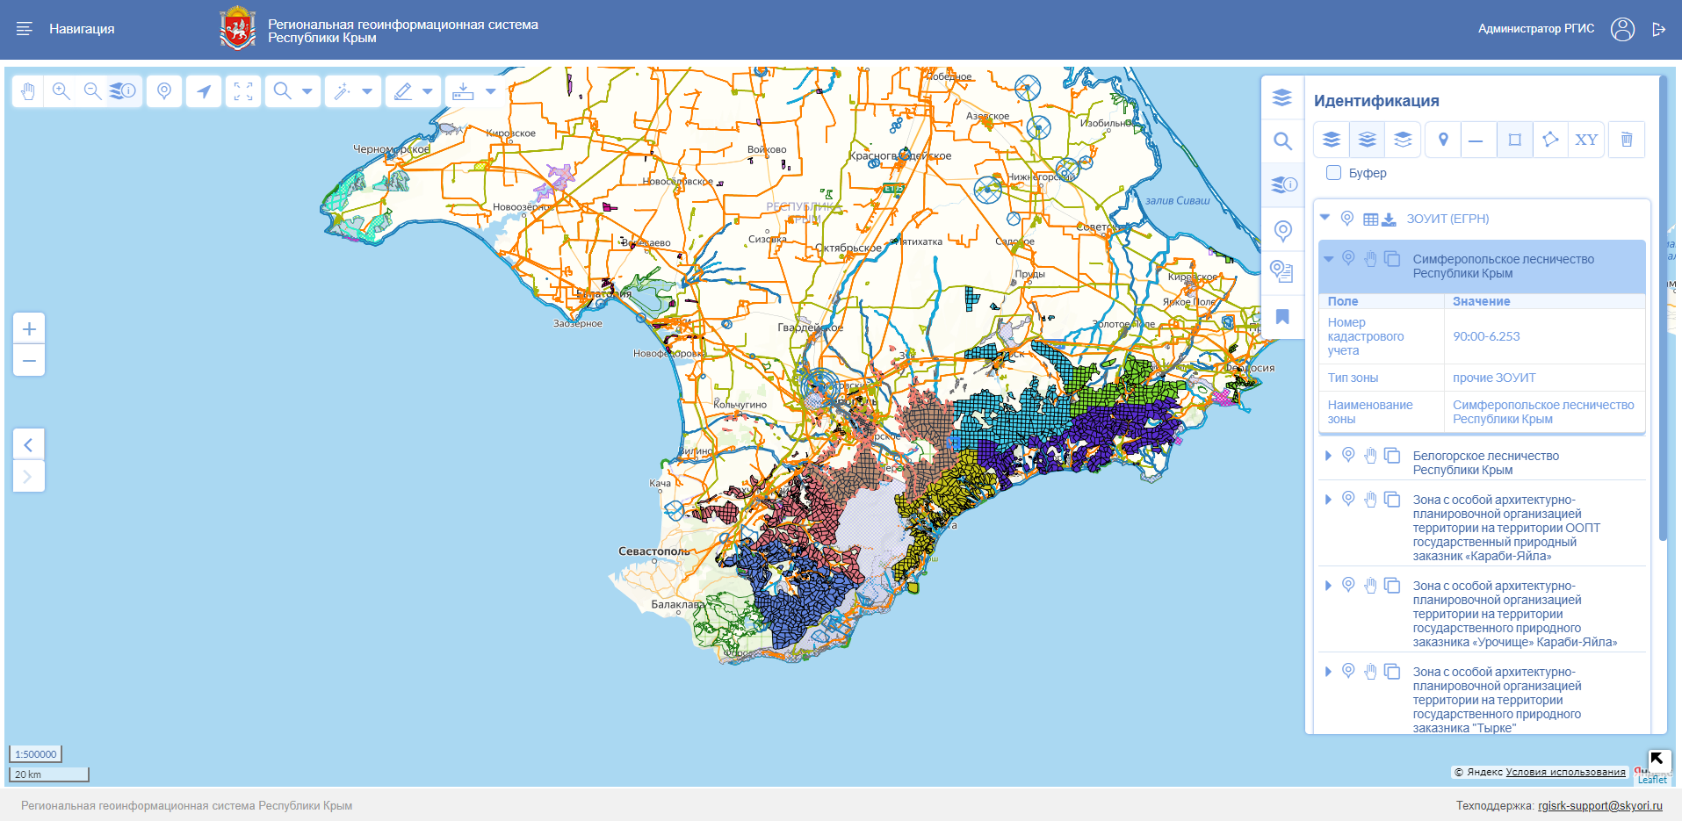The image size is (1682, 821).
Task: Activate the geolocation arrow tool
Action: coord(204,91)
